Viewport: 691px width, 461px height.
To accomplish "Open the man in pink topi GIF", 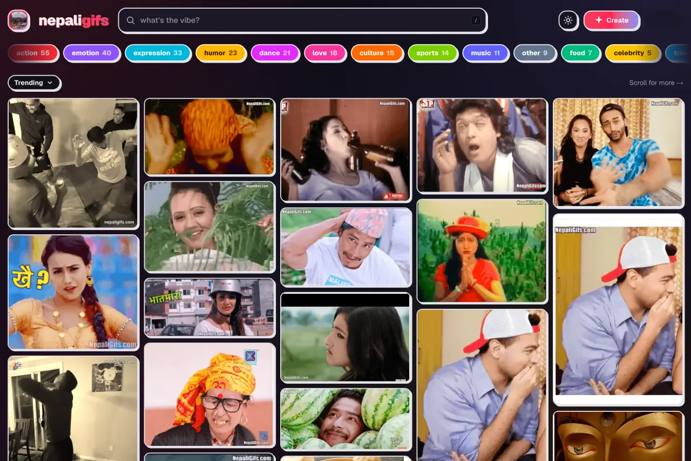I will pyautogui.click(x=346, y=247).
